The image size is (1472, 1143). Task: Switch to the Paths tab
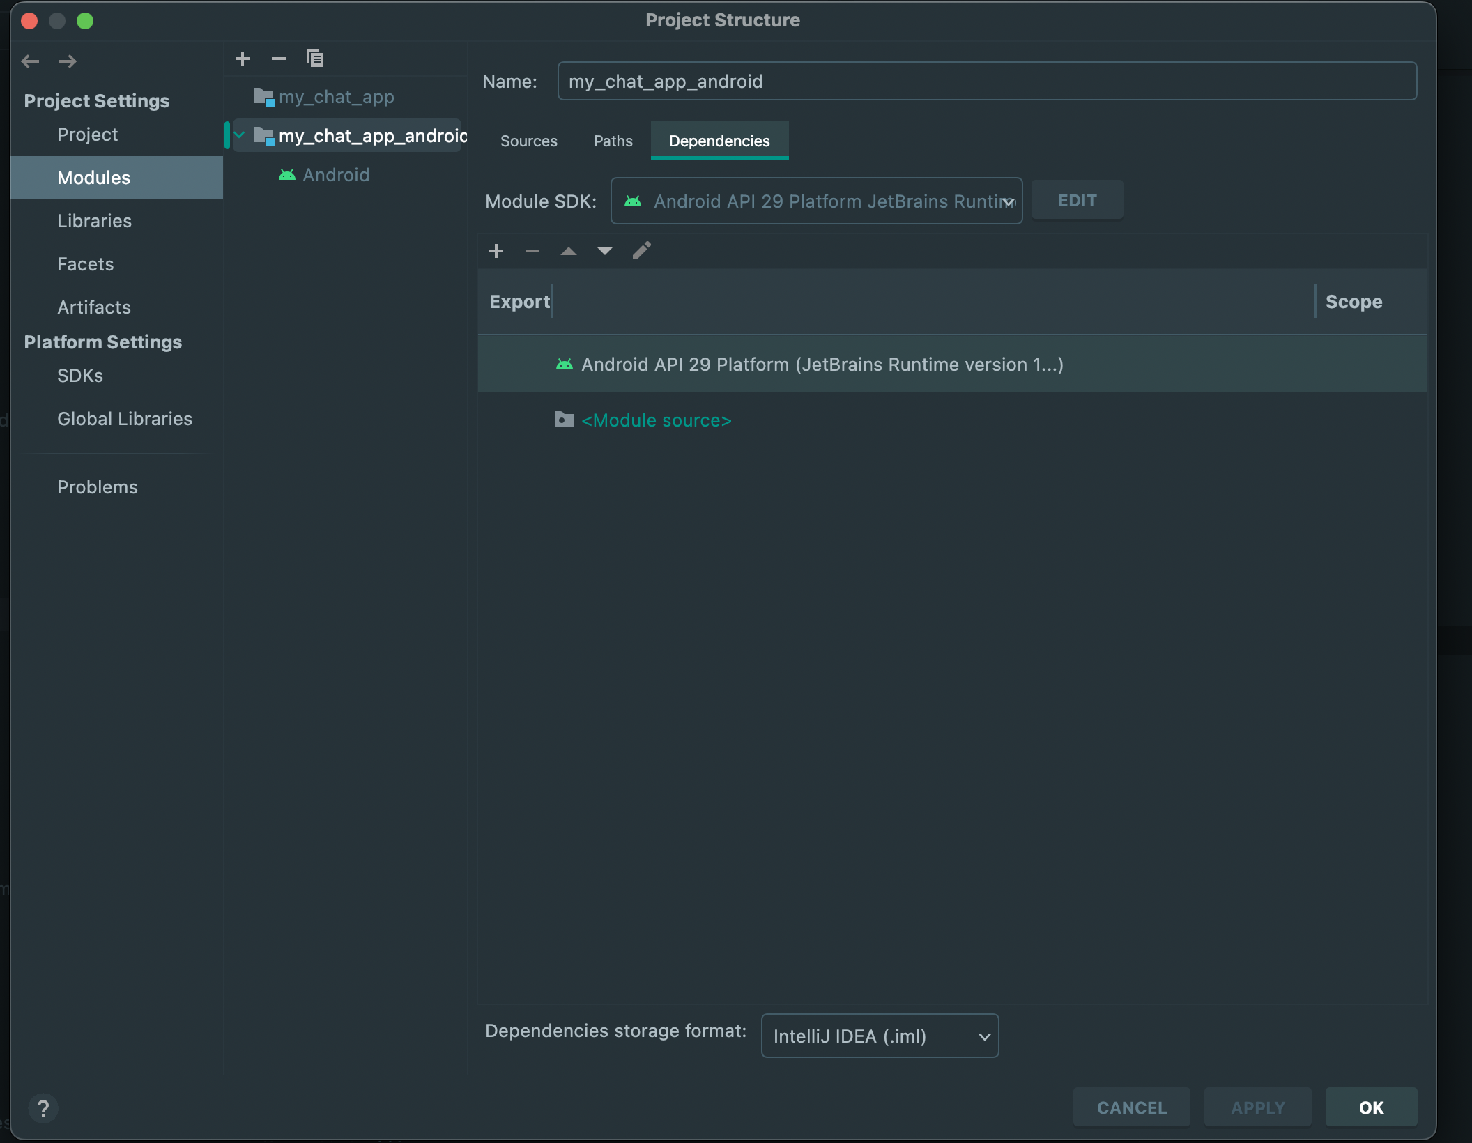coord(613,141)
